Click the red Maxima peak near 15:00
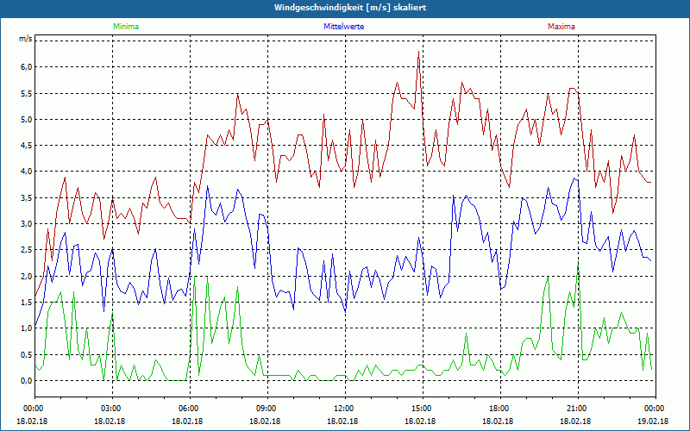The height and width of the screenshot is (431, 690). tap(418, 52)
